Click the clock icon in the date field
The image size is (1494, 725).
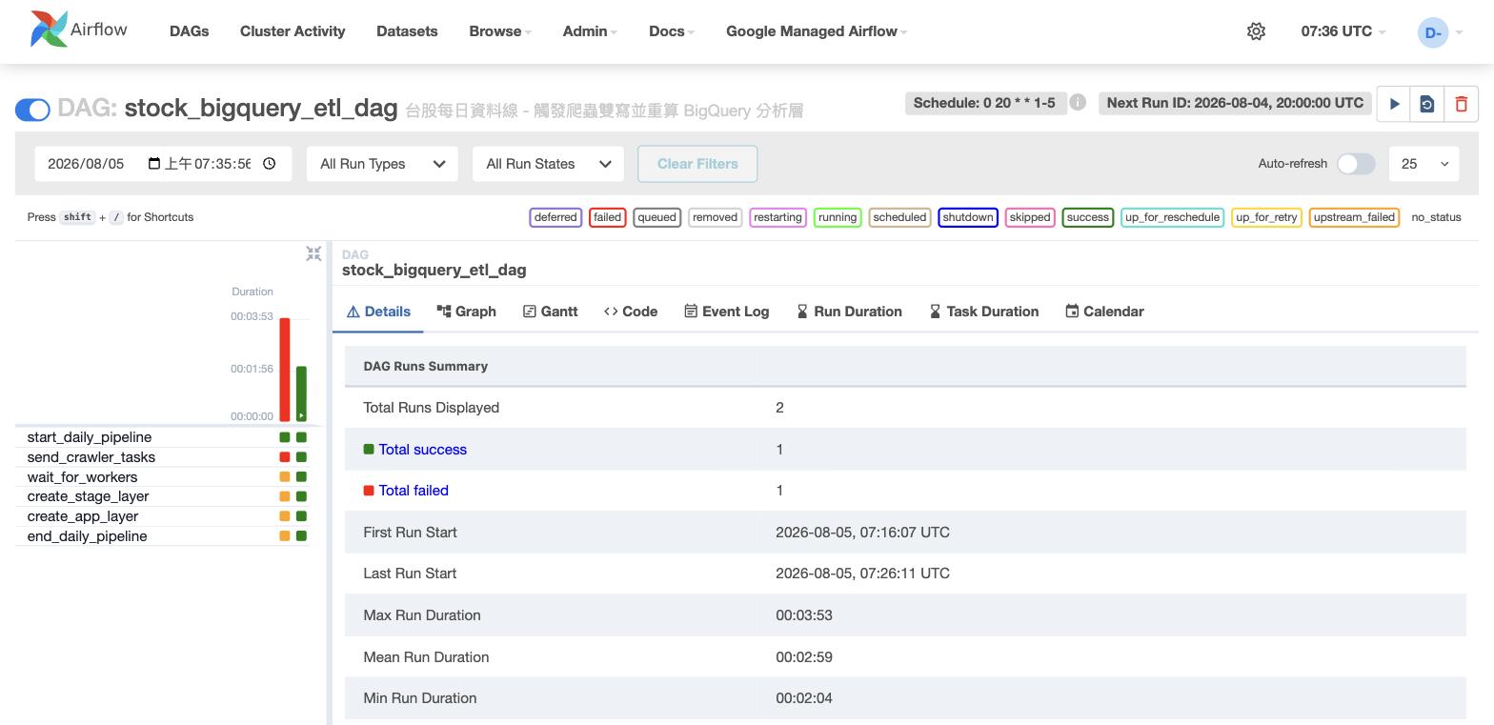coord(270,164)
